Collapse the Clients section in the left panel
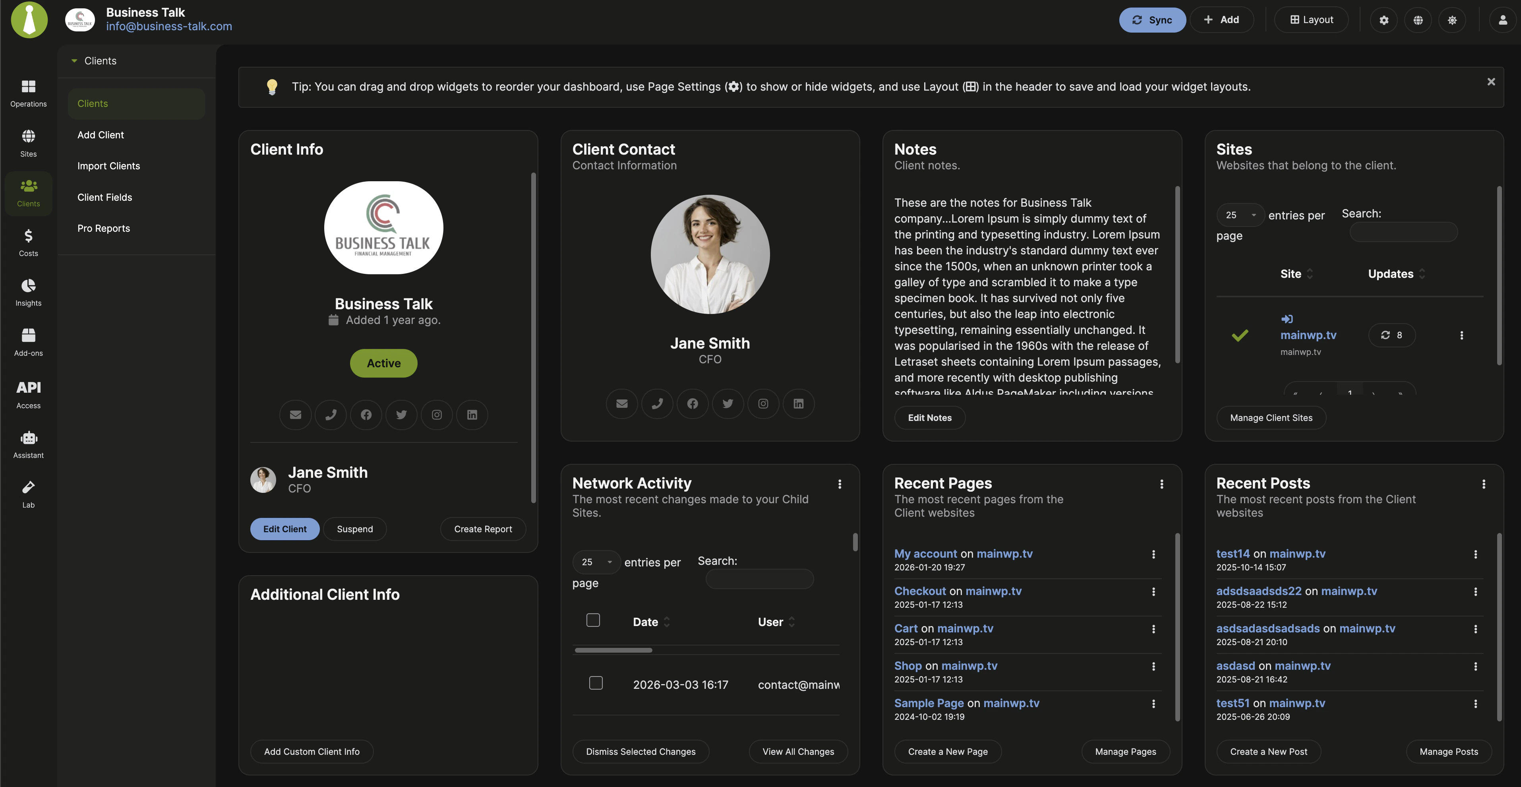Image resolution: width=1521 pixels, height=787 pixels. pos(74,60)
